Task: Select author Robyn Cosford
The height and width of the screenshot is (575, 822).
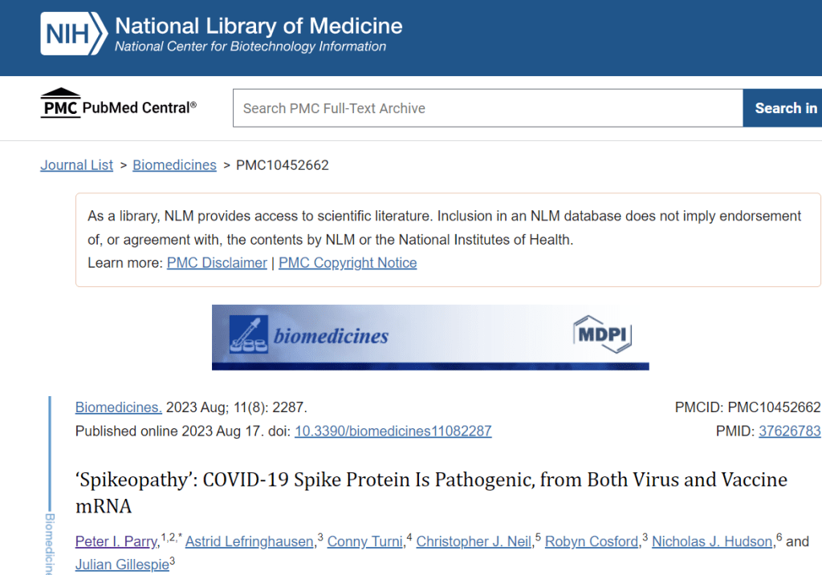Action: [592, 542]
